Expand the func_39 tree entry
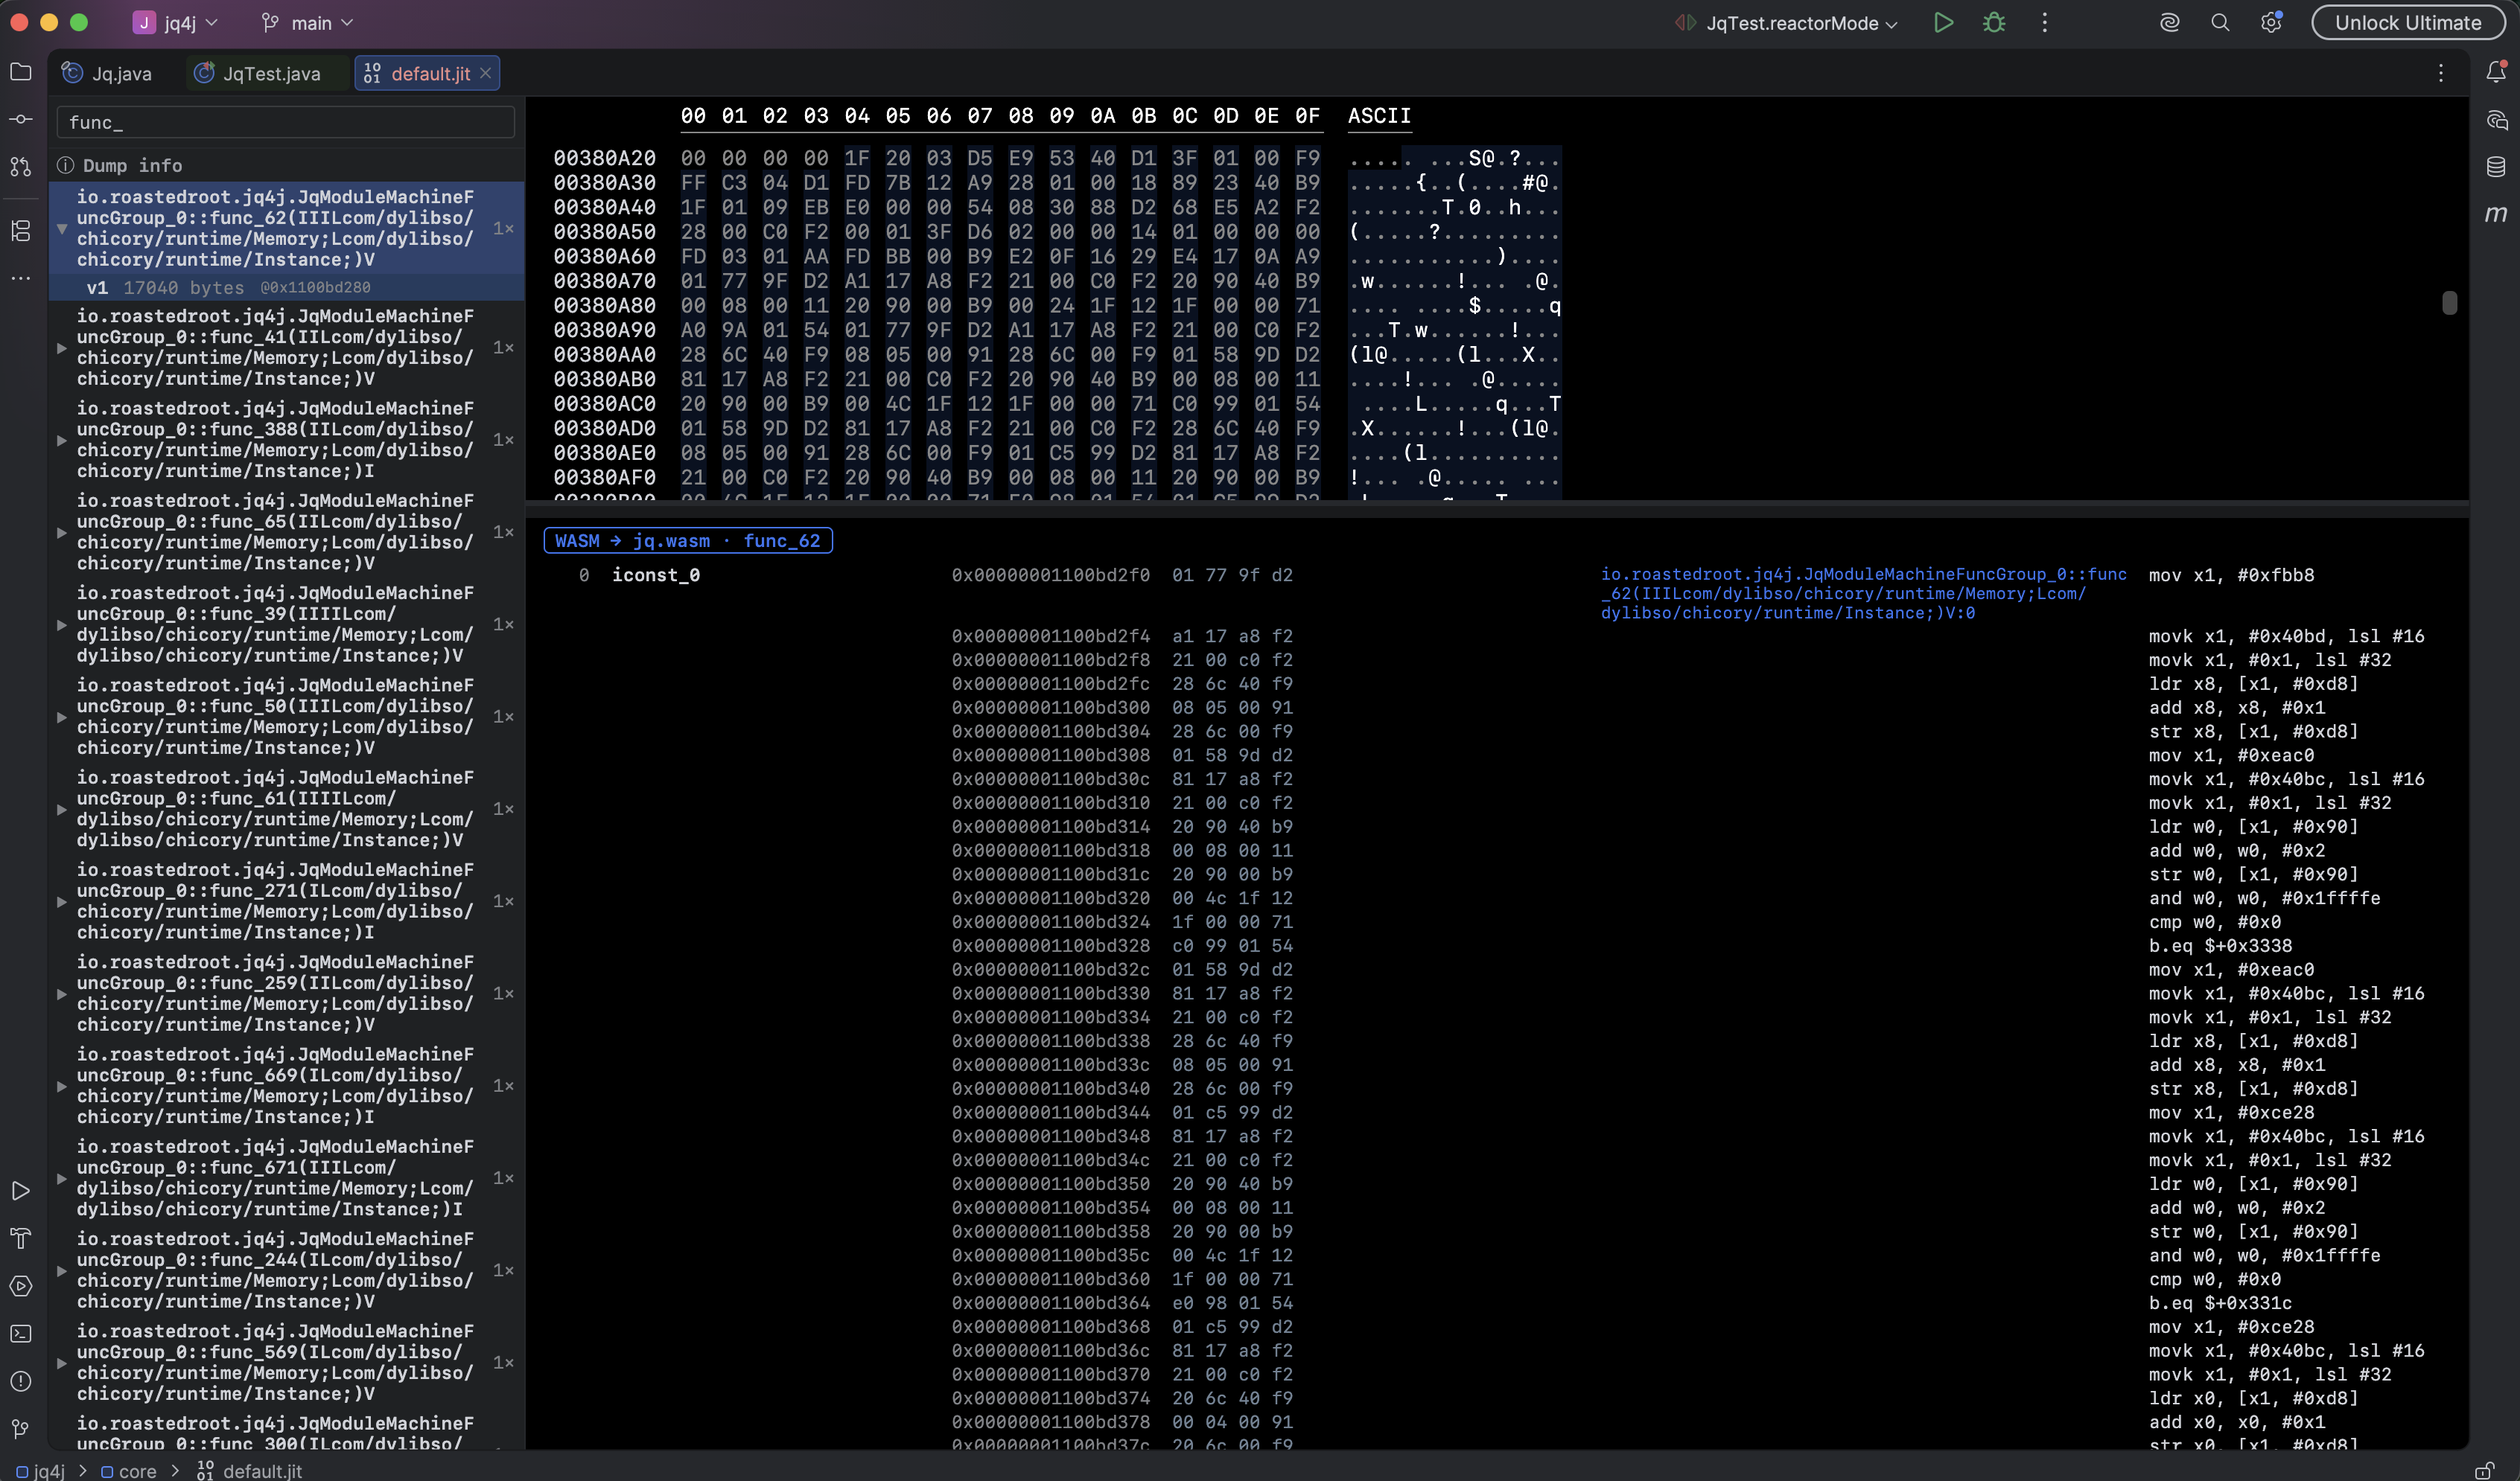The height and width of the screenshot is (1481, 2520). coord(62,624)
